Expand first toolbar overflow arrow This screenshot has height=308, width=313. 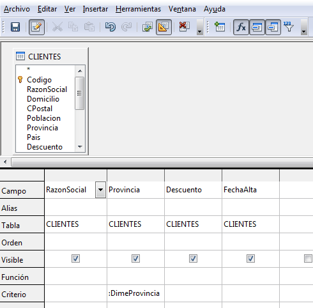[199, 27]
